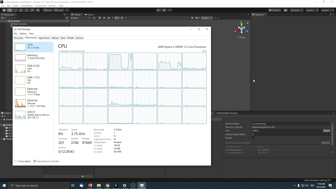Select the Move tool in Unity toolbar
The width and height of the screenshot is (336, 189).
click(9, 10)
